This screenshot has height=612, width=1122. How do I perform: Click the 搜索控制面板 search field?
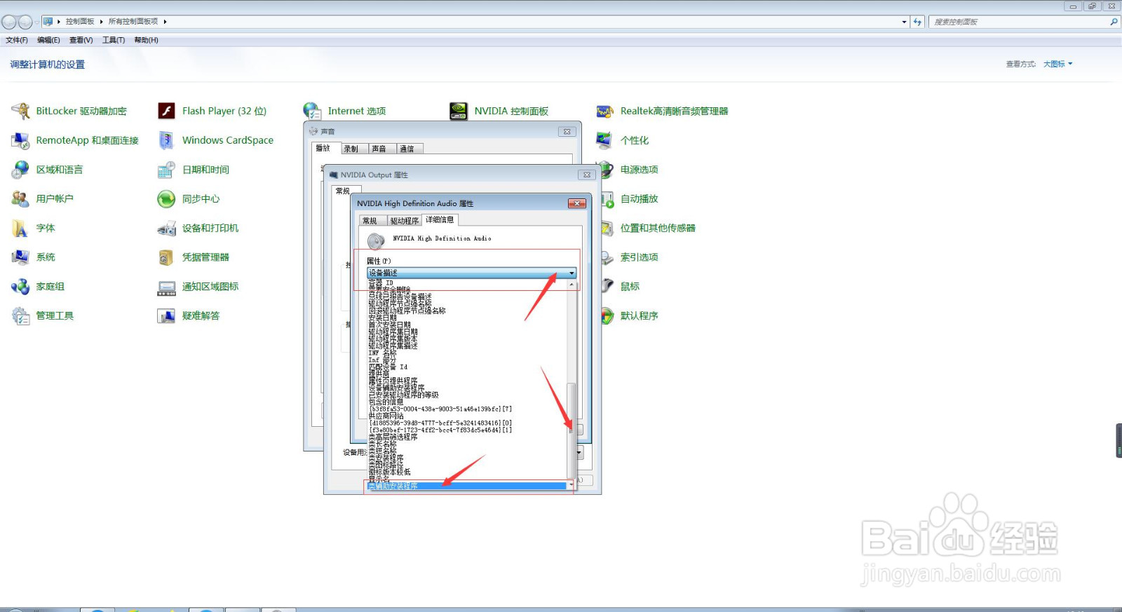[x=1022, y=22]
